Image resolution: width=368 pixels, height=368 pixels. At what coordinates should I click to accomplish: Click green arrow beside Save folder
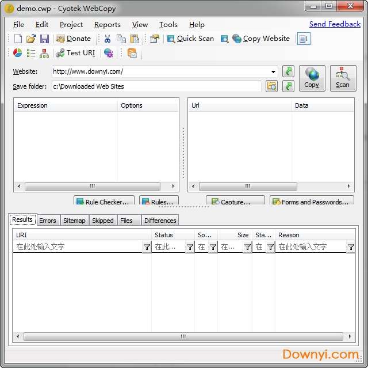coord(288,86)
